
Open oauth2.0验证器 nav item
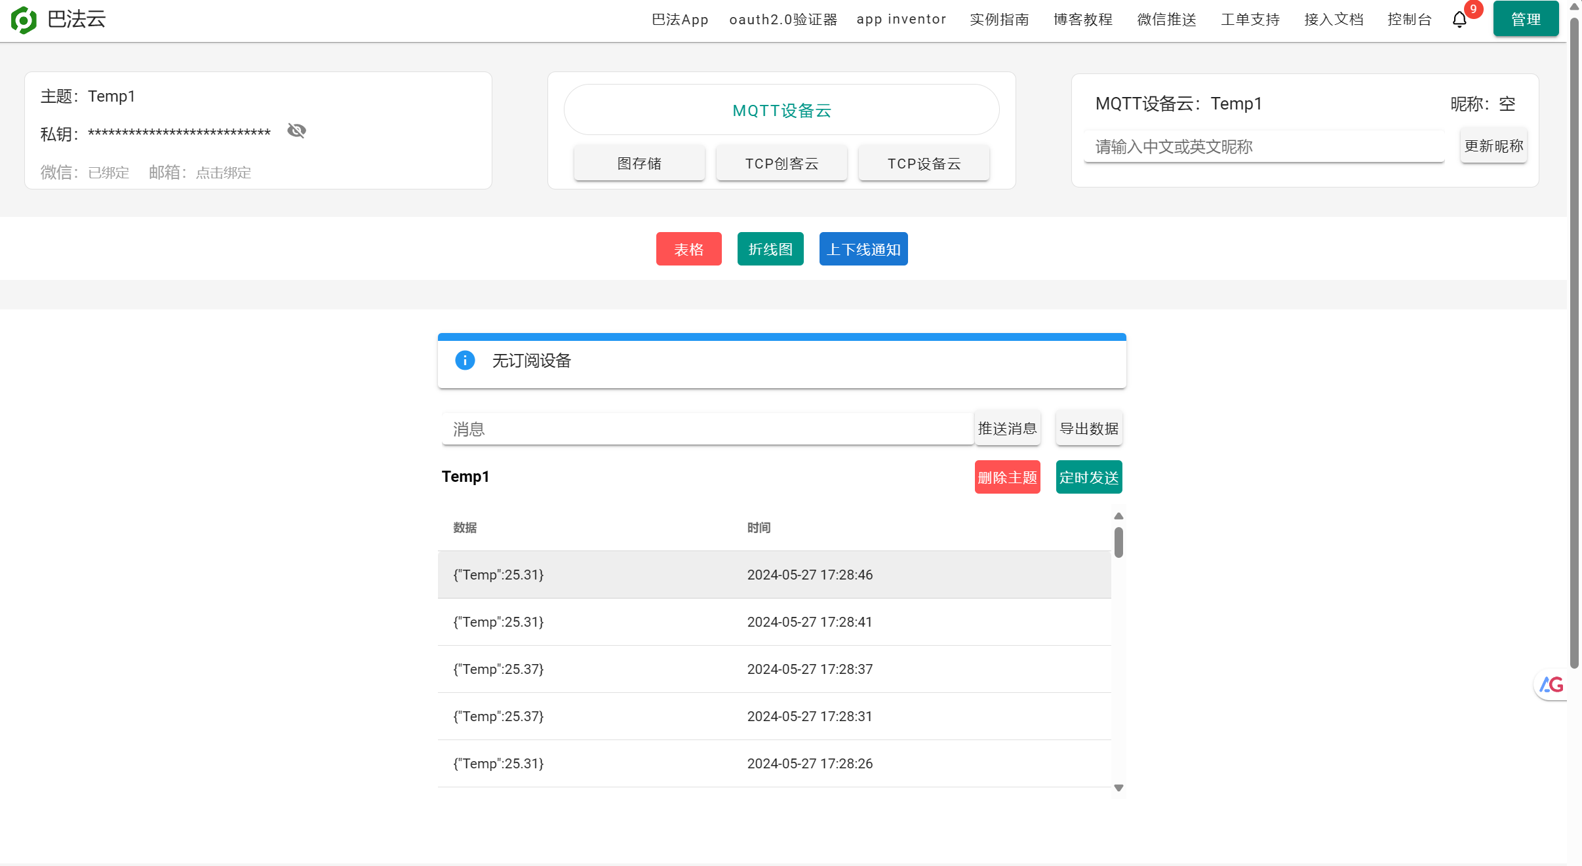click(783, 20)
